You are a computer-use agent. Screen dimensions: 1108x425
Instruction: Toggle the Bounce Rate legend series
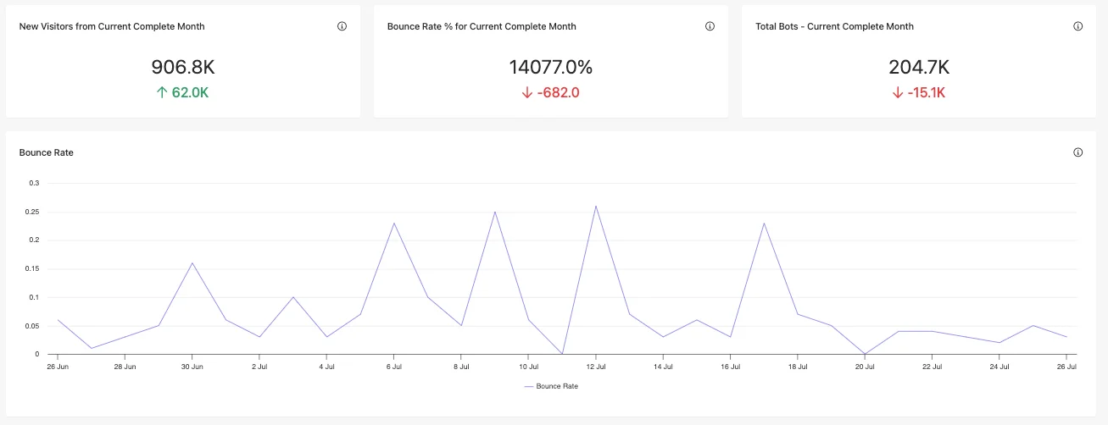[551, 386]
